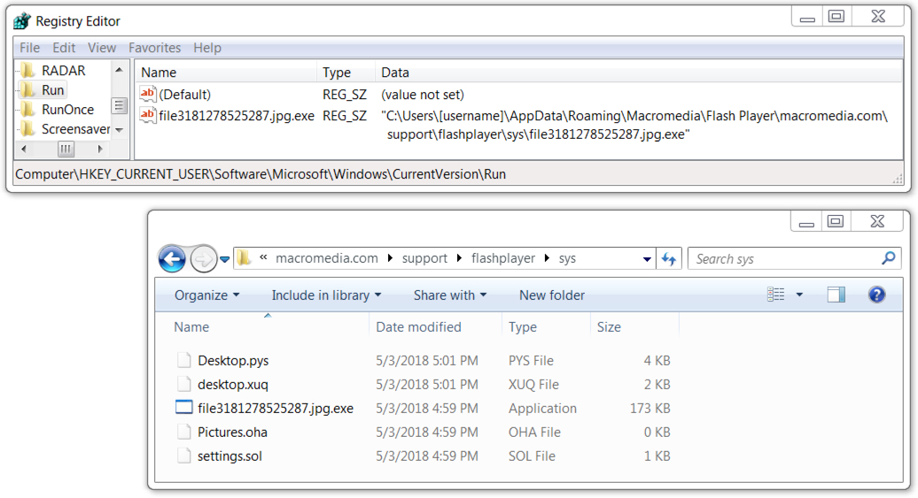
Task: Open the Share with dropdown
Action: [449, 295]
